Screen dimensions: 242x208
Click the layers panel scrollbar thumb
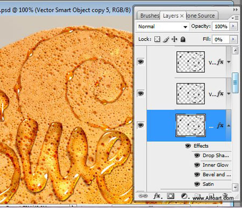(x=235, y=83)
